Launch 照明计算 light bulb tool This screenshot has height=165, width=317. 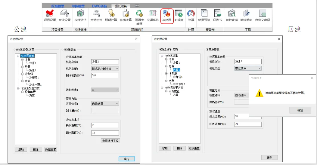111,16
